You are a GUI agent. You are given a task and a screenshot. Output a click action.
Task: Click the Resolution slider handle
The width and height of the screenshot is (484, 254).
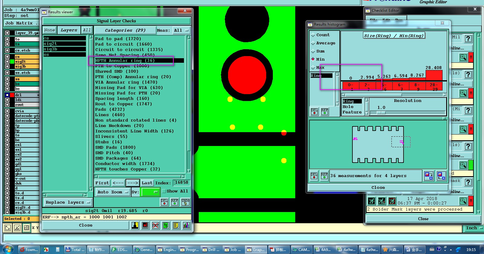pos(381,113)
